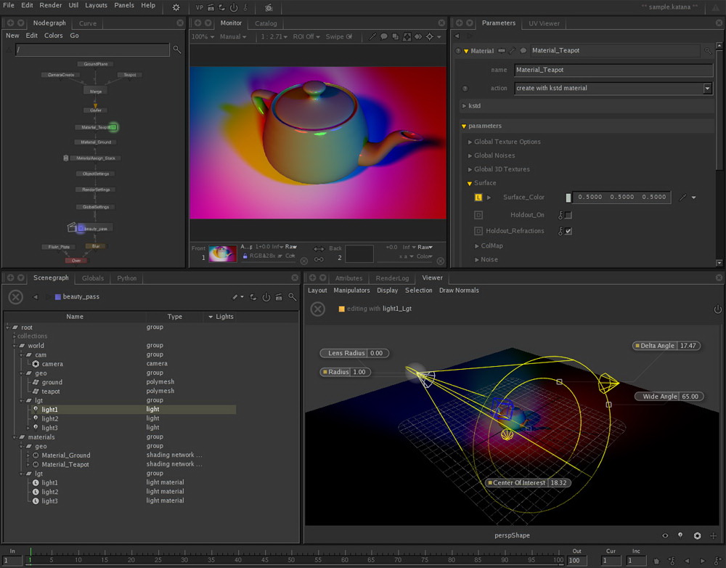
Task: Open the Manipulators menu in Viewer
Action: [x=351, y=291]
